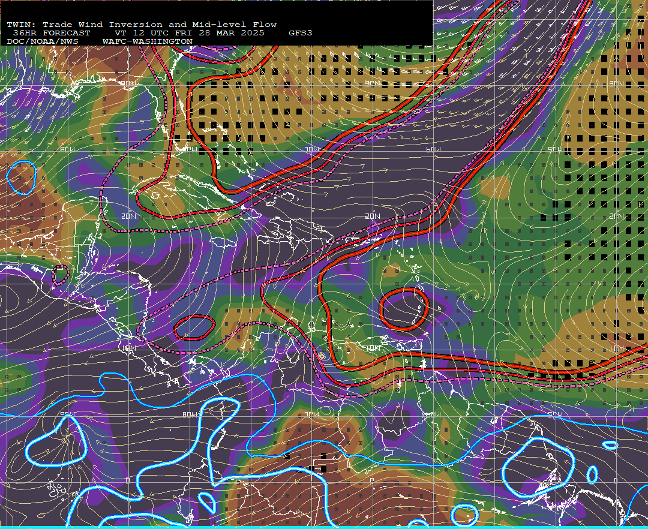
Task: Click the 20N latitude label beside the Yucatan
Action: click(128, 216)
